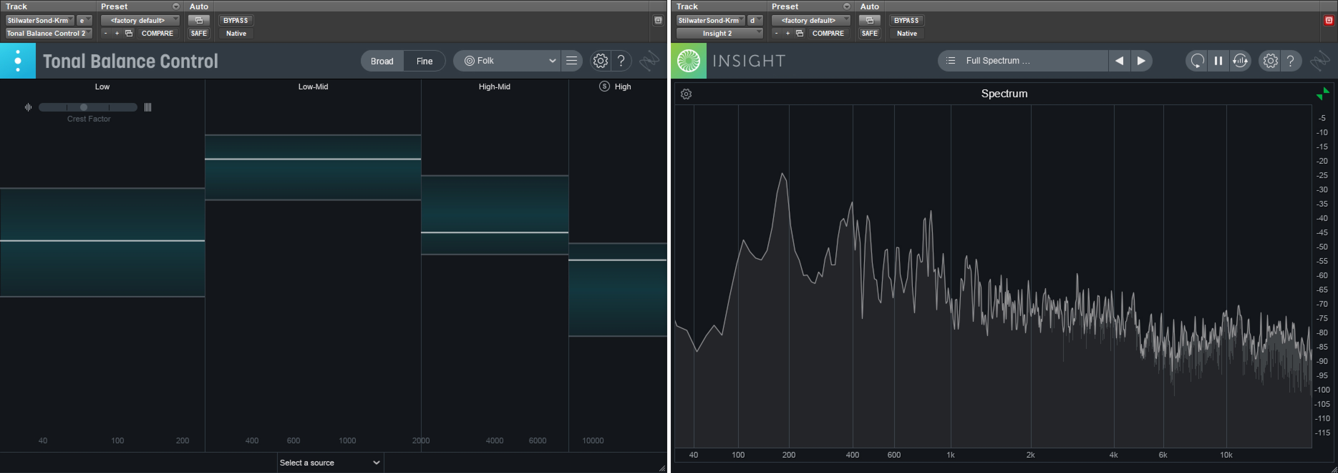Open factory default preset in Insight window
1338x473 pixels.
811,20
